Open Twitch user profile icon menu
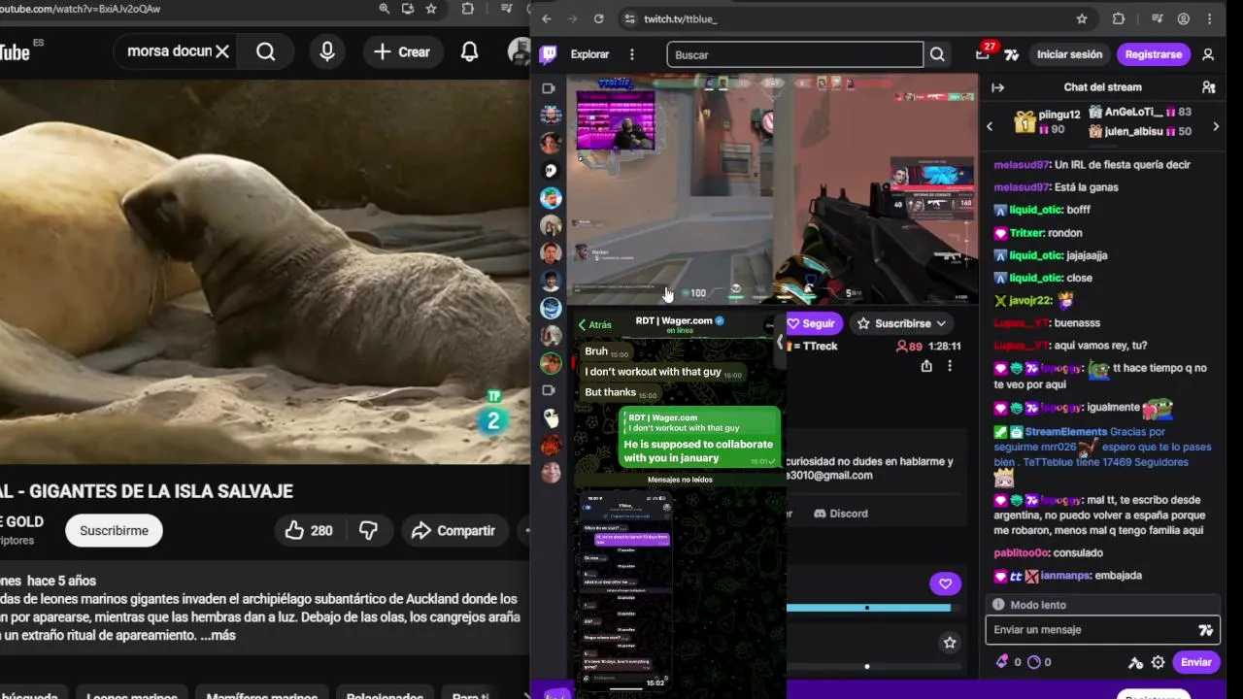 coord(1208,54)
